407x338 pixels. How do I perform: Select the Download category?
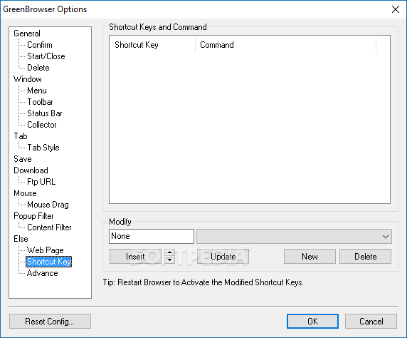pos(31,170)
